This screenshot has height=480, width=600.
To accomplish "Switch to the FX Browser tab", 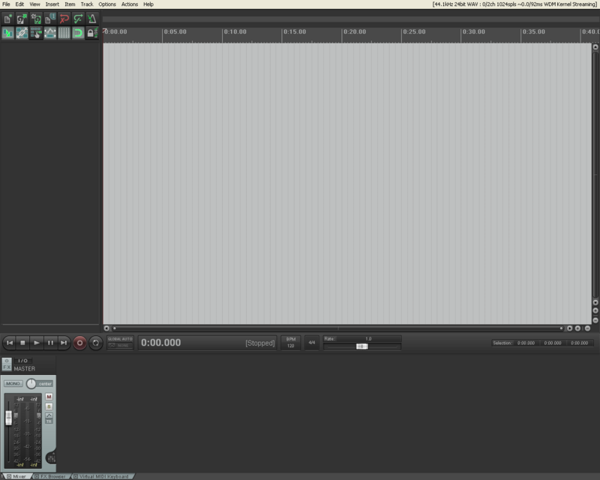I will click(x=52, y=476).
